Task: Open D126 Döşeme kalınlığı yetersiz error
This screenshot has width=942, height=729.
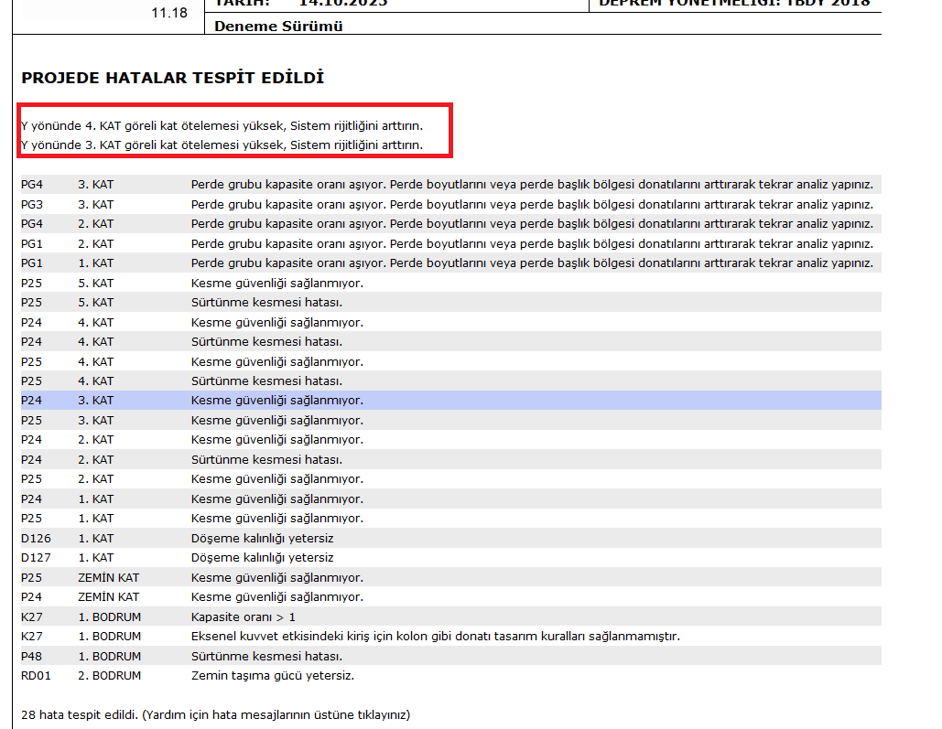Action: click(x=262, y=539)
